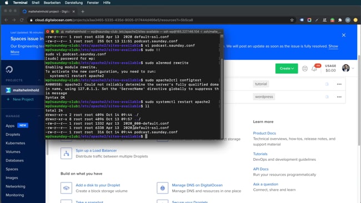
Task: Open a new browser tab
Action: click(83, 12)
